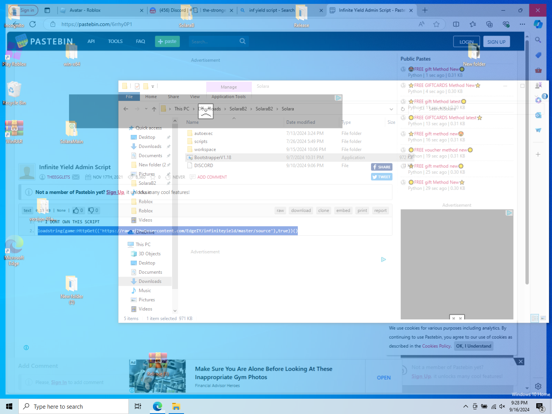This screenshot has height=414, width=552.
Task: Open File Explorer from the taskbar
Action: pos(176,406)
